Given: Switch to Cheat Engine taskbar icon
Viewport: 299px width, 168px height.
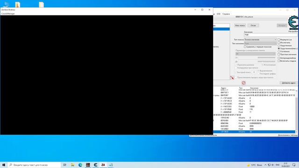Looking at the screenshot, I should (95, 165).
